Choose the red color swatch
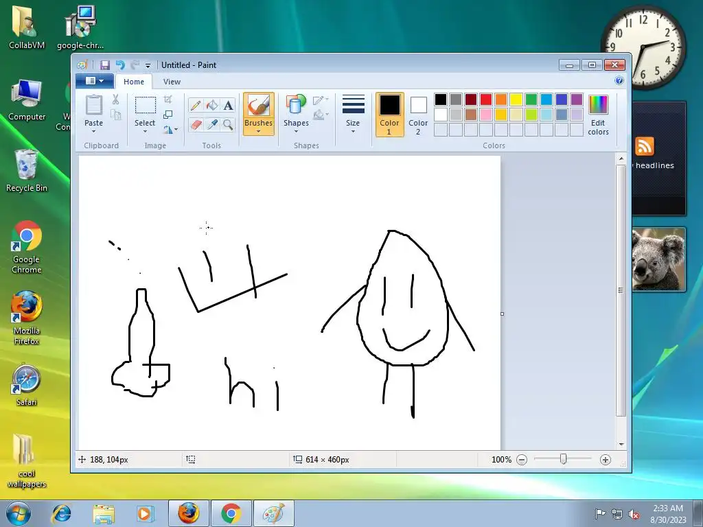Image resolution: width=703 pixels, height=527 pixels. click(485, 99)
